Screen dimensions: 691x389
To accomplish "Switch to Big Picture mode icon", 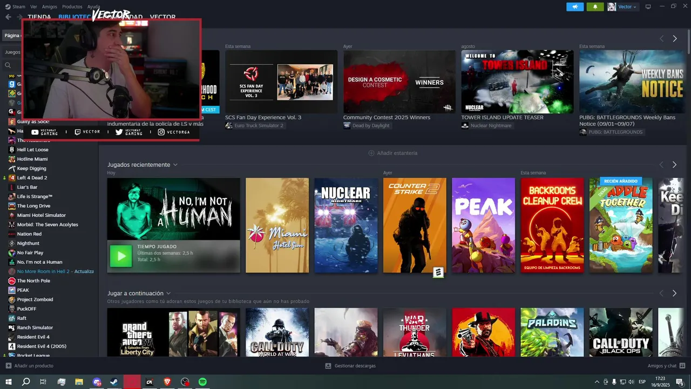I will pyautogui.click(x=648, y=6).
